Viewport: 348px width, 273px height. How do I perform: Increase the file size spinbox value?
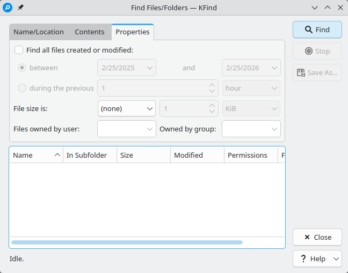212,106
